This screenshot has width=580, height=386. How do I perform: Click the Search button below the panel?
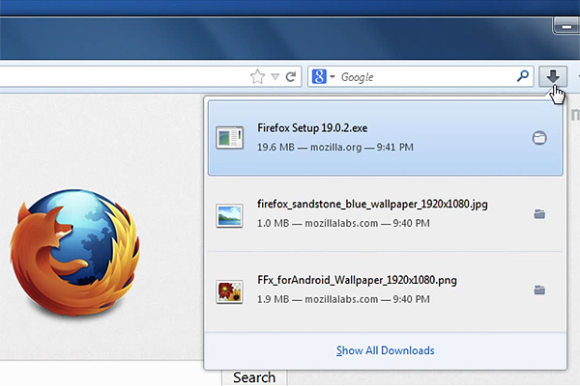point(254,377)
